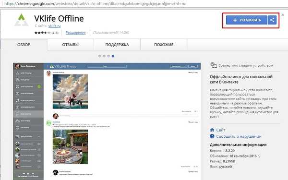Click the music note icon in preview sidebar

coord(17,100)
